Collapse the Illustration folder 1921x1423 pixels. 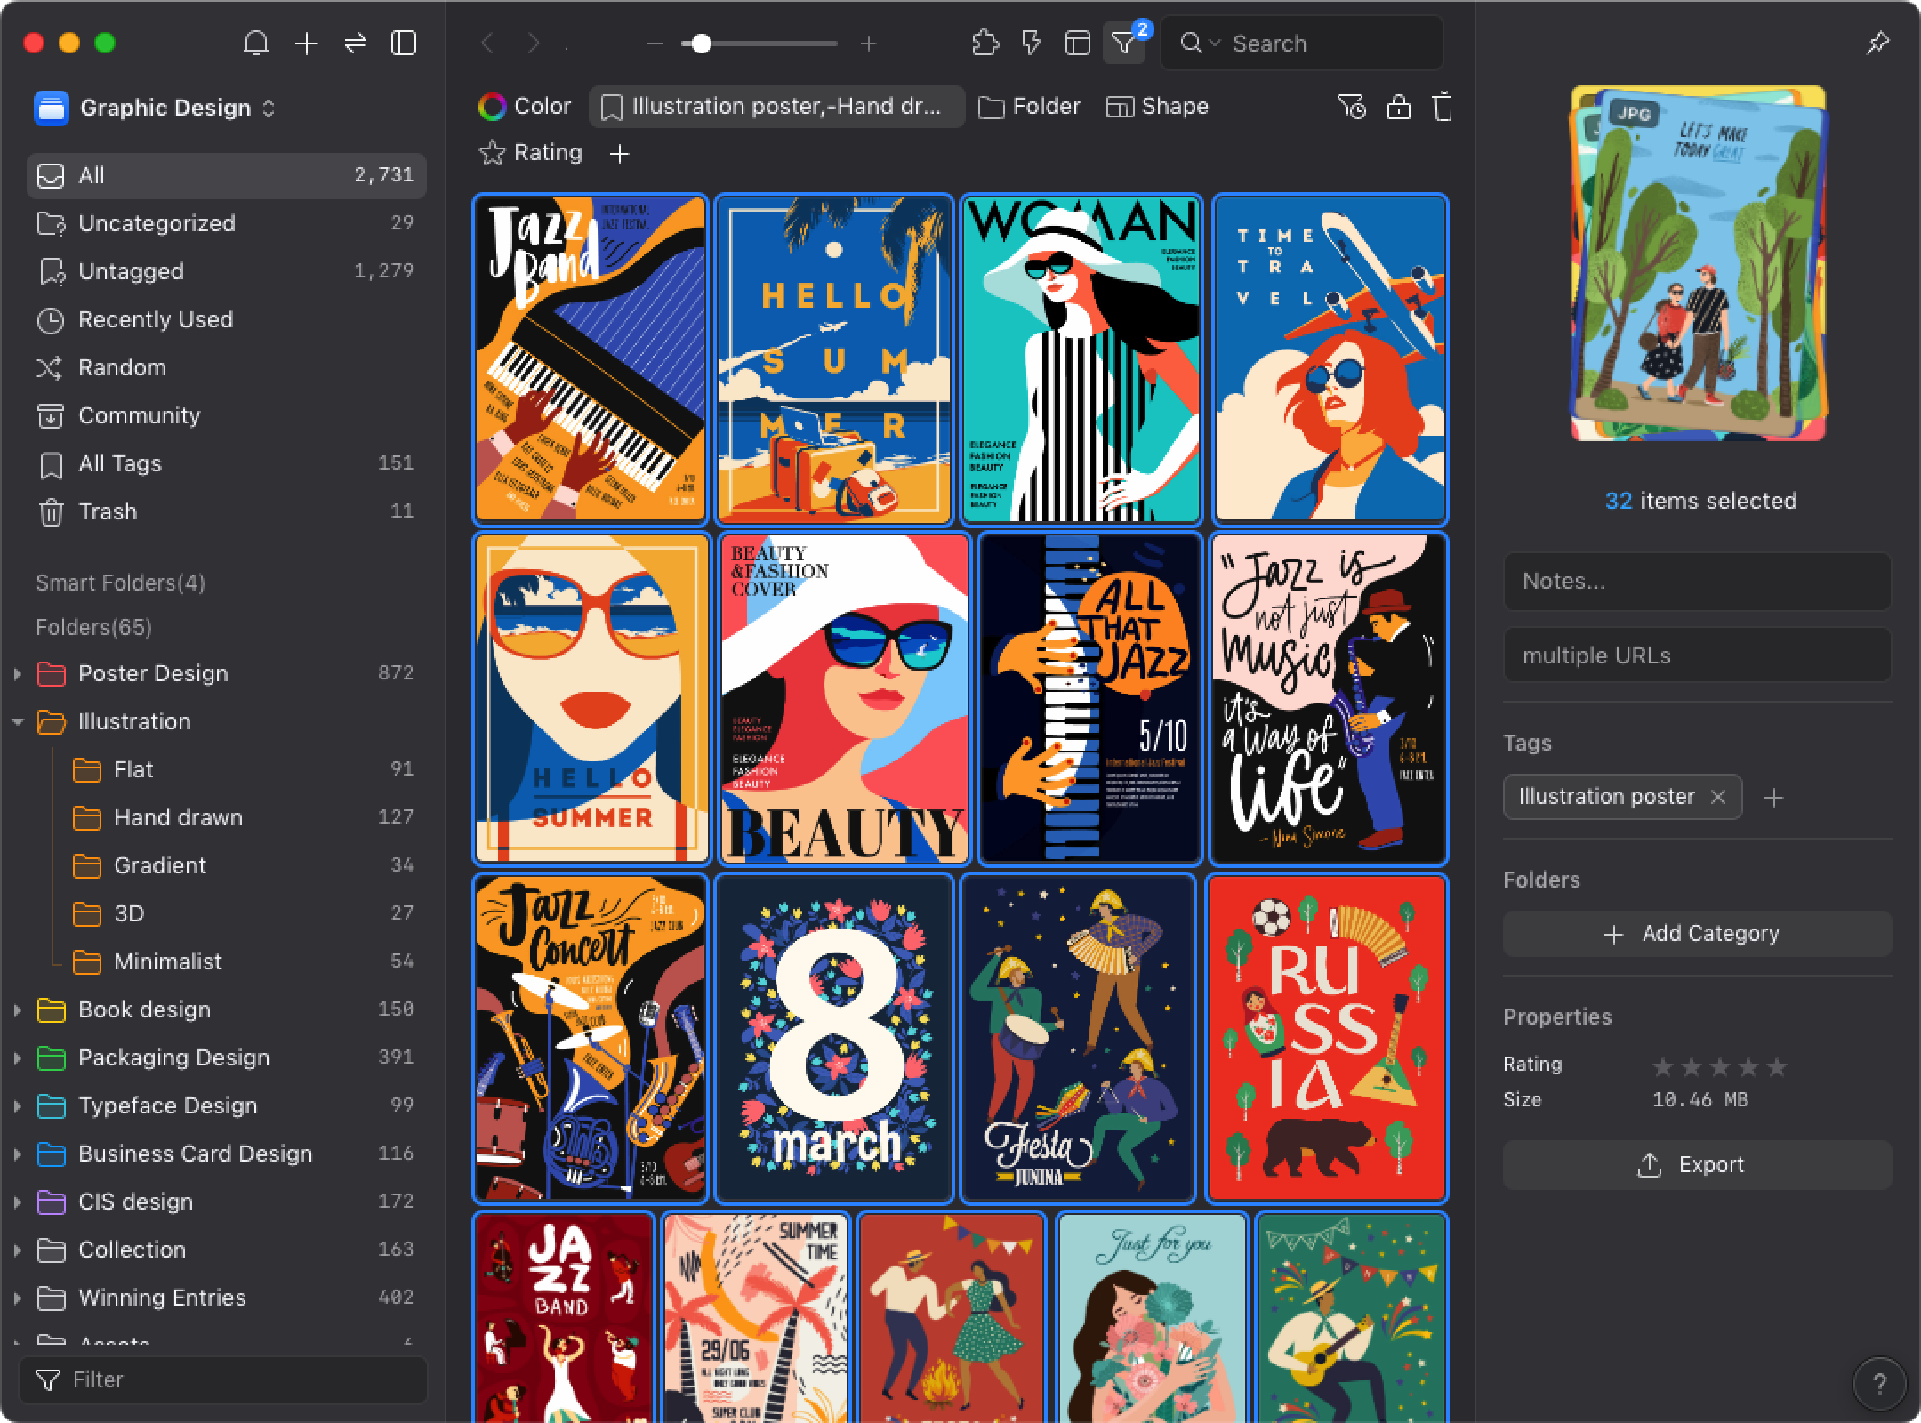(17, 722)
